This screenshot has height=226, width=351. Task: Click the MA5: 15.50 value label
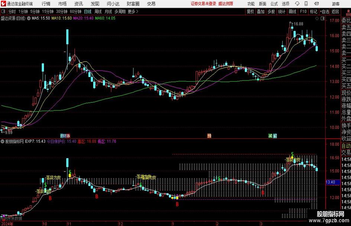pyautogui.click(x=41, y=18)
